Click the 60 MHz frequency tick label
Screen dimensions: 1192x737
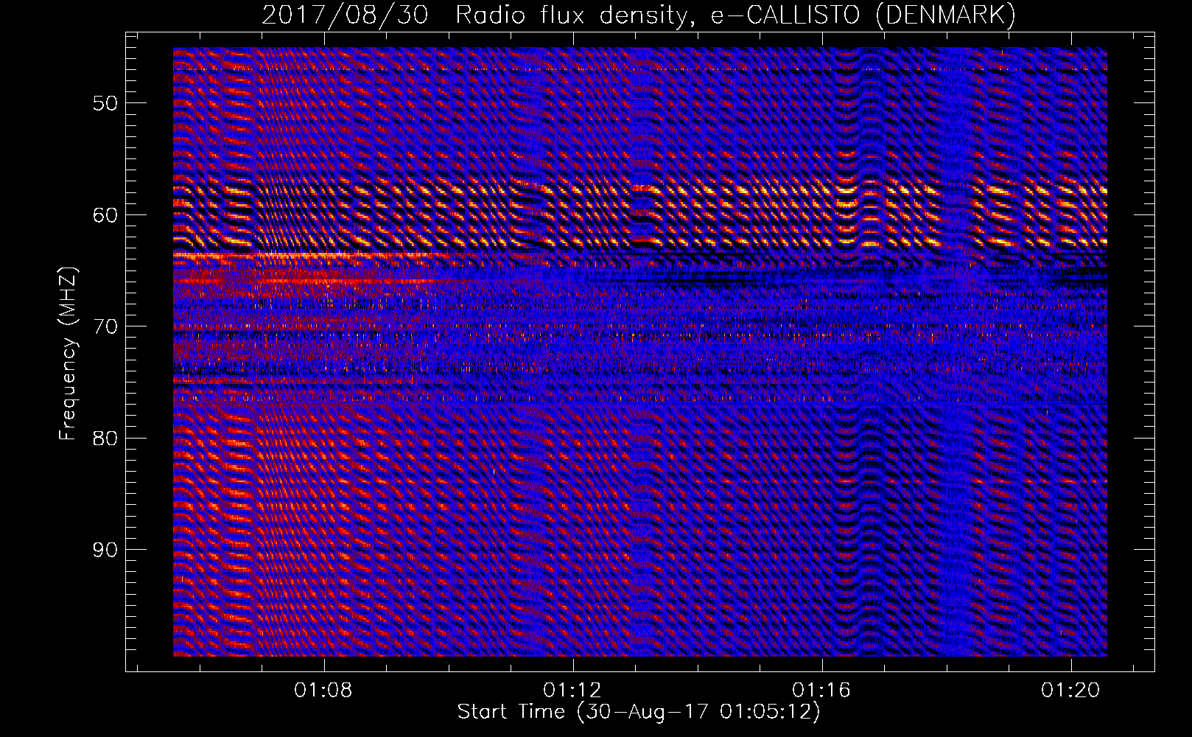click(x=105, y=214)
